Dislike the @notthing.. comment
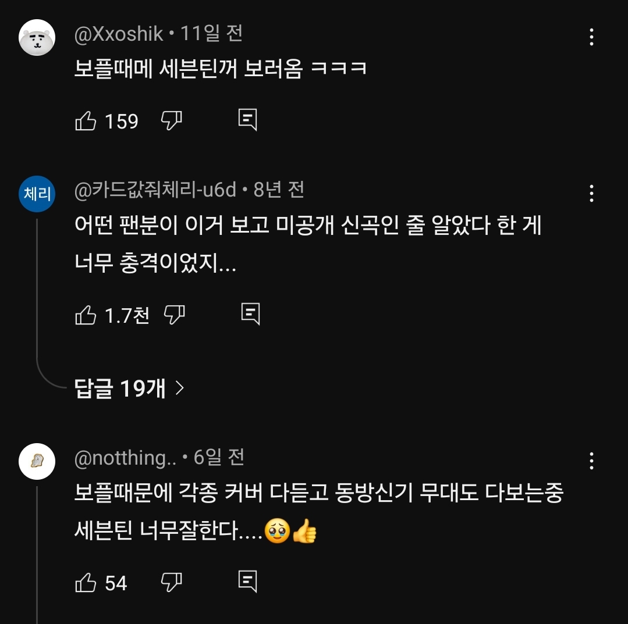 pyautogui.click(x=171, y=582)
